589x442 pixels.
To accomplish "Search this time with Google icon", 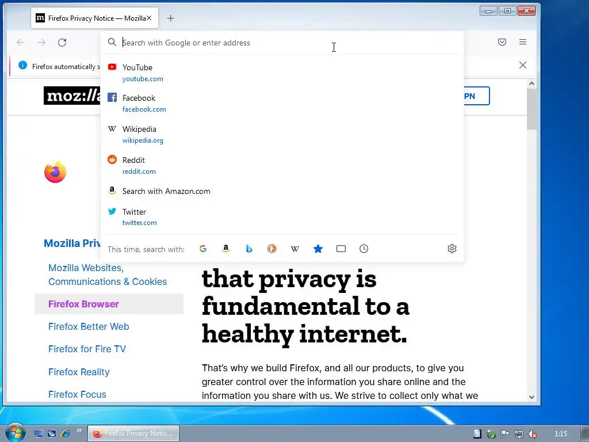I will click(x=203, y=249).
